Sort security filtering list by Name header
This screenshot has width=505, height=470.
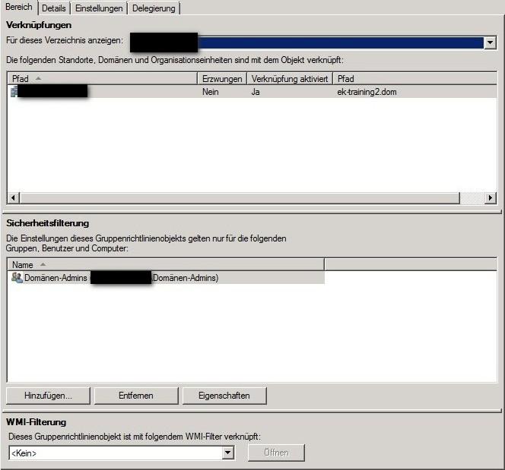click(165, 264)
